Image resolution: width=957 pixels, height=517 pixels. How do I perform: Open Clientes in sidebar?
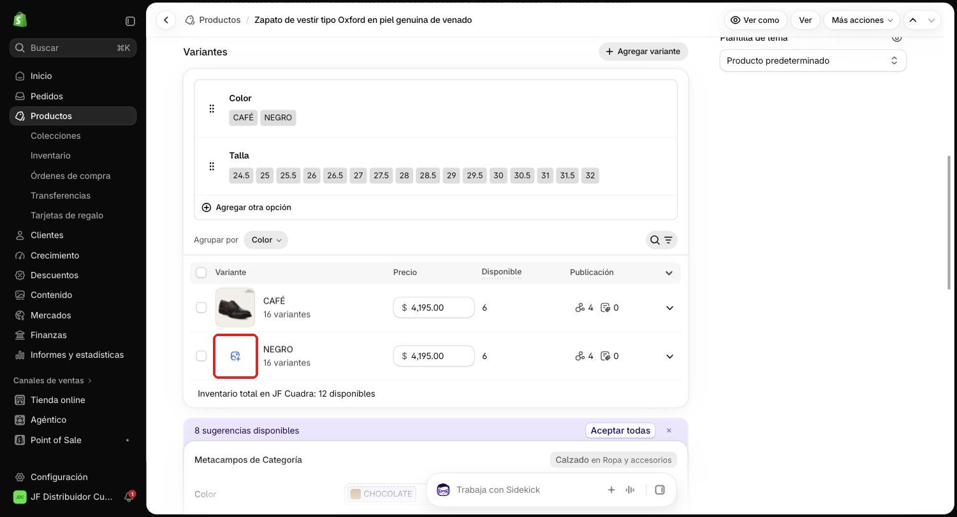pyautogui.click(x=73, y=235)
